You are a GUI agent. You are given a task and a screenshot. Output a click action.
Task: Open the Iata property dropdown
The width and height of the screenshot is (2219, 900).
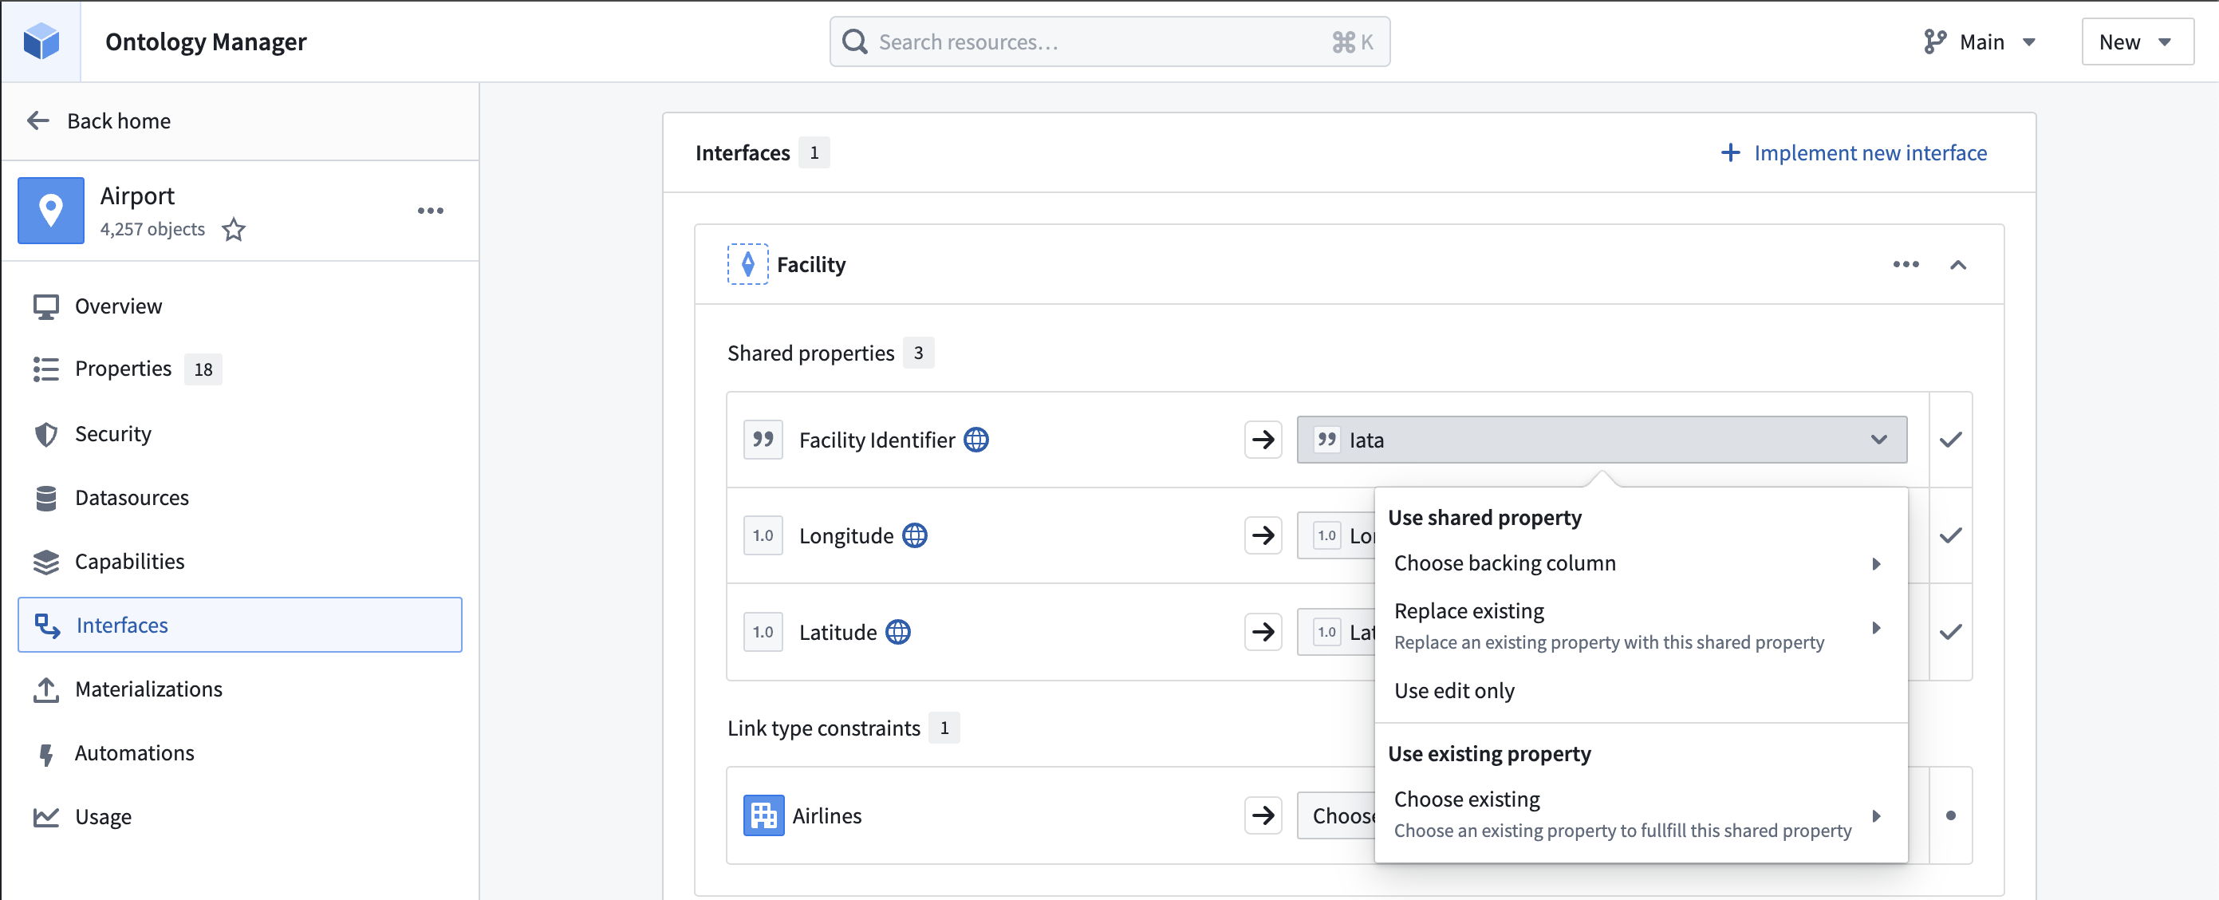coord(1602,440)
